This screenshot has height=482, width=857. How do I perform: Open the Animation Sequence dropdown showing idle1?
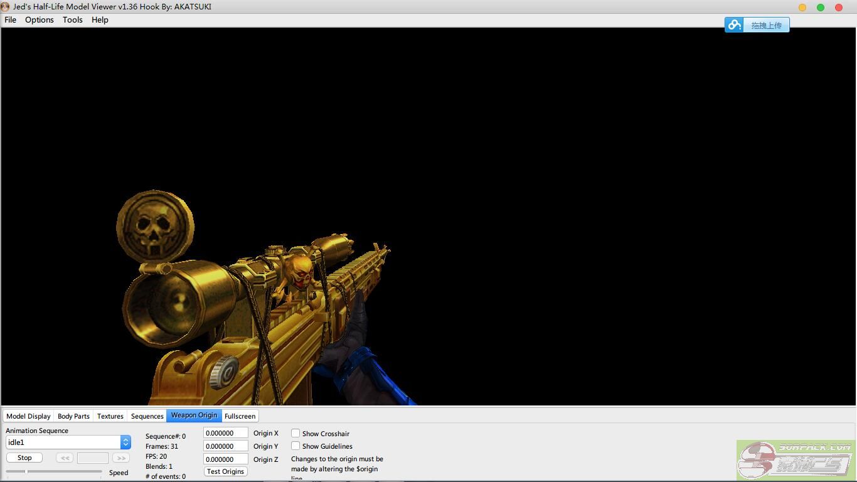point(68,442)
